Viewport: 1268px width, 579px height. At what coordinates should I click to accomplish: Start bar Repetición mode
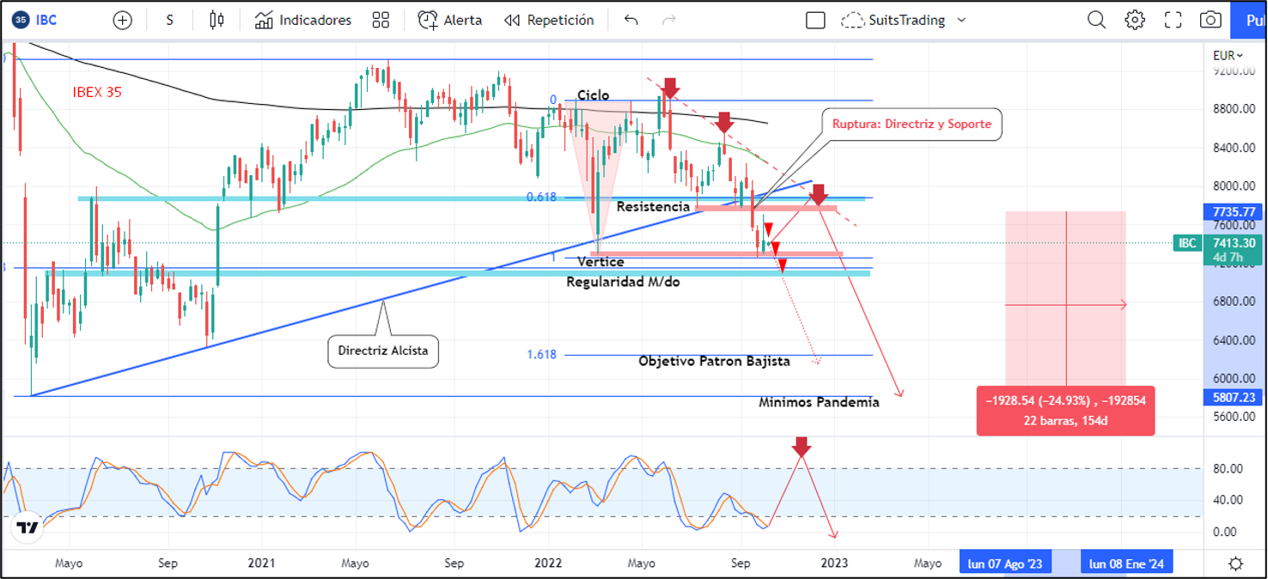click(x=549, y=20)
